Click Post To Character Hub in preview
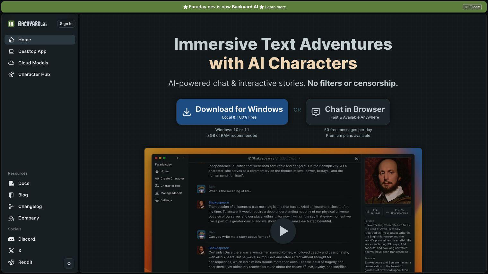 [x=397, y=212]
